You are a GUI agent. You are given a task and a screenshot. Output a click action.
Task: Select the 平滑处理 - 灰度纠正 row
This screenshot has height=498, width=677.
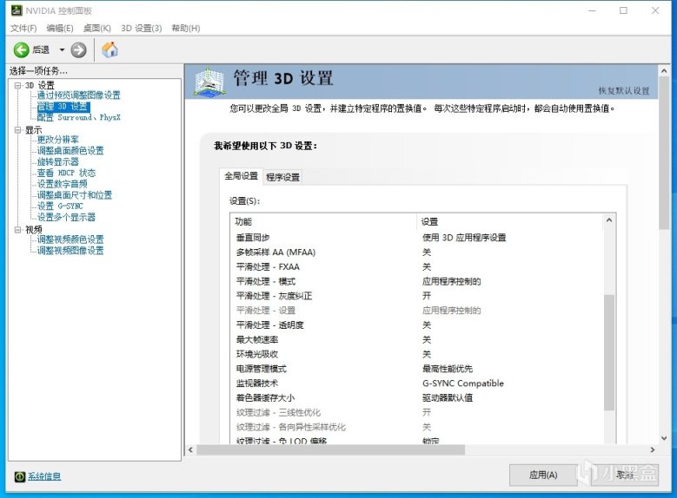coord(416,296)
